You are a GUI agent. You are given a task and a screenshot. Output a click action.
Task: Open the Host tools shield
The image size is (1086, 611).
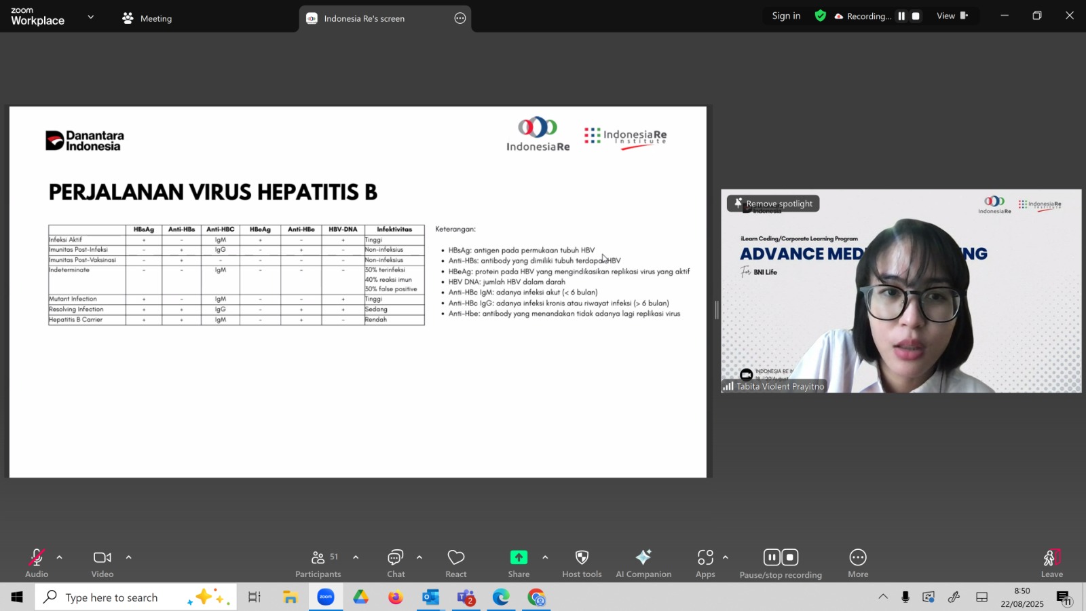pos(582,563)
